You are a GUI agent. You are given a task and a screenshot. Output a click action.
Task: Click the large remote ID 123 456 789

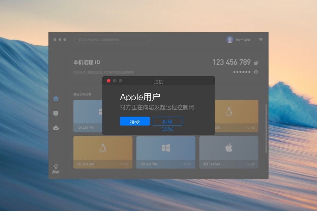click(x=232, y=62)
